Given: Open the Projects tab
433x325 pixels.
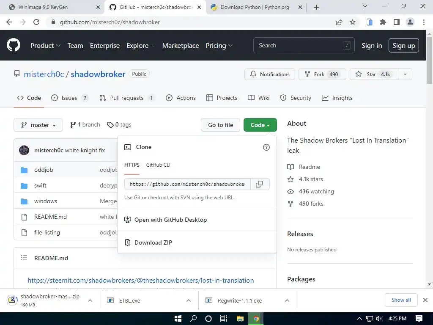Looking at the screenshot, I should [x=222, y=98].
